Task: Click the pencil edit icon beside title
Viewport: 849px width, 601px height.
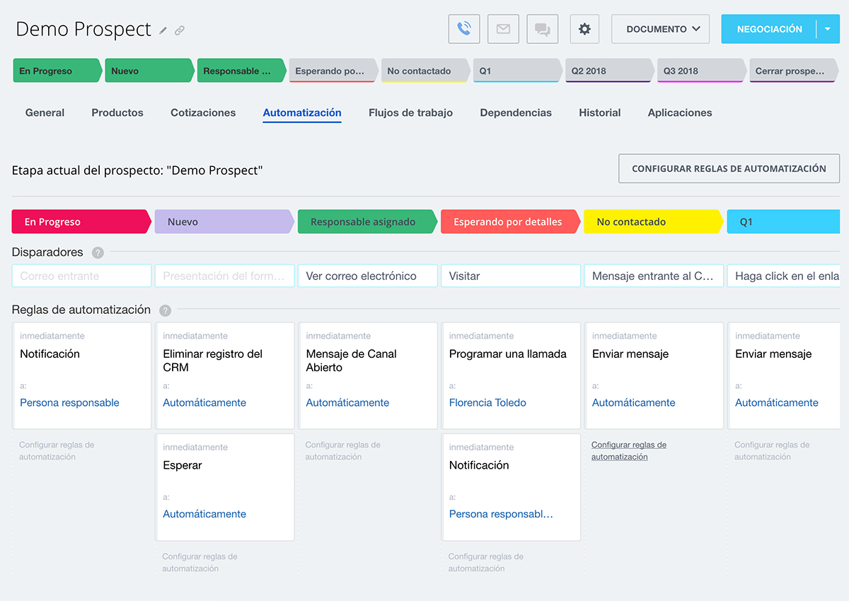Action: pyautogui.click(x=163, y=30)
